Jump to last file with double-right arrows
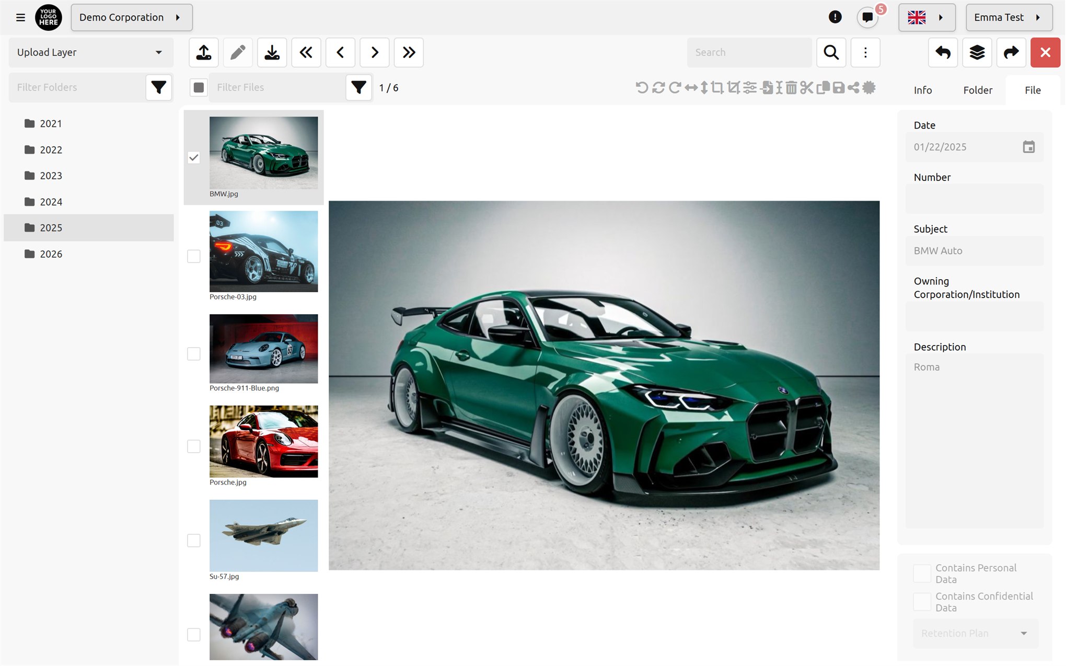 pyautogui.click(x=409, y=52)
